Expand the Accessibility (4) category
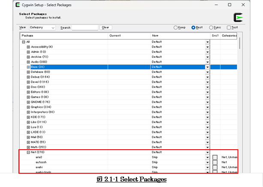Image resolution: width=263 pixels, height=187 pixels. (28, 47)
